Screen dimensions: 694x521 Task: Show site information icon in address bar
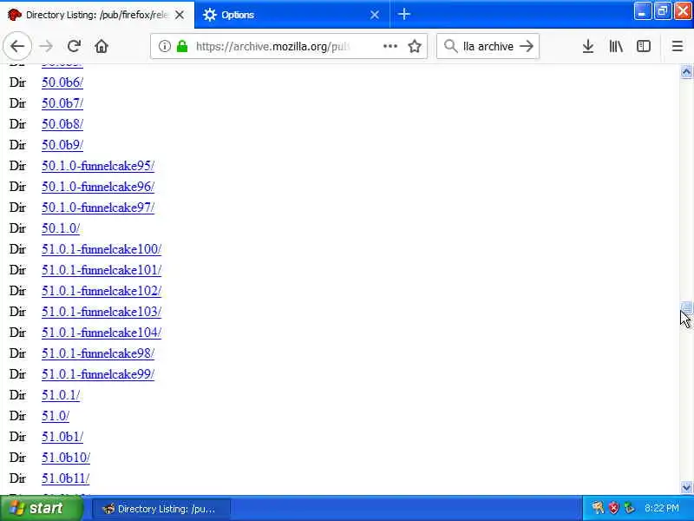[165, 46]
